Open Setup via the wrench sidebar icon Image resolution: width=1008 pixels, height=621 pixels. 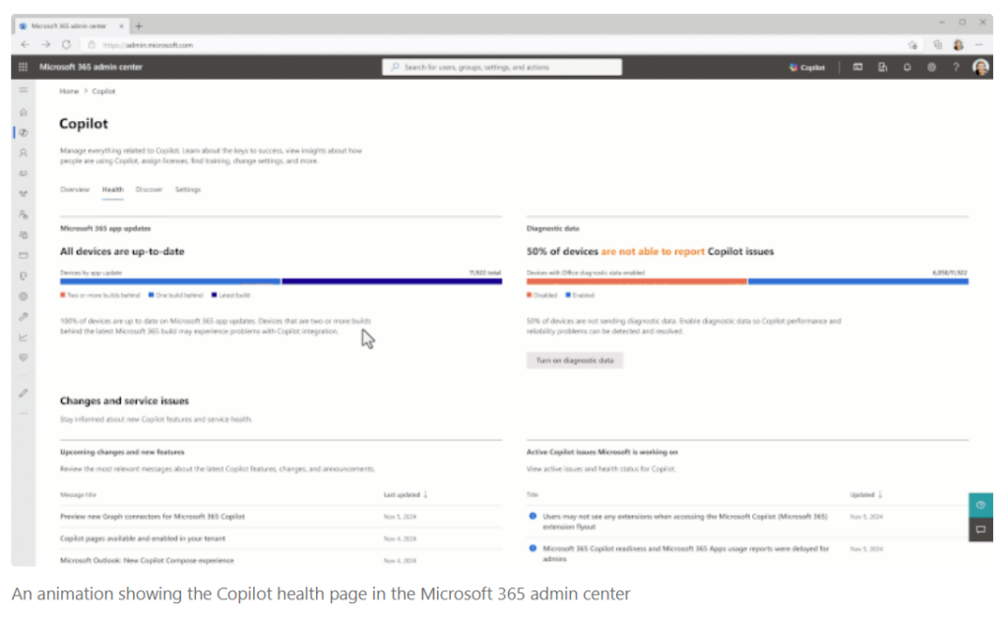[24, 317]
